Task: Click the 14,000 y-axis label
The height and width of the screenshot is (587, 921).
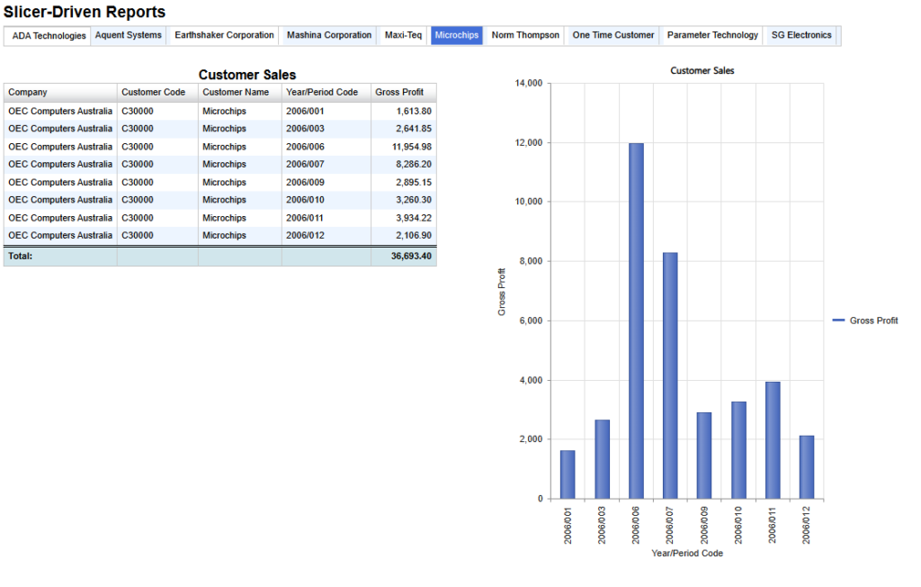Action: pyautogui.click(x=529, y=84)
